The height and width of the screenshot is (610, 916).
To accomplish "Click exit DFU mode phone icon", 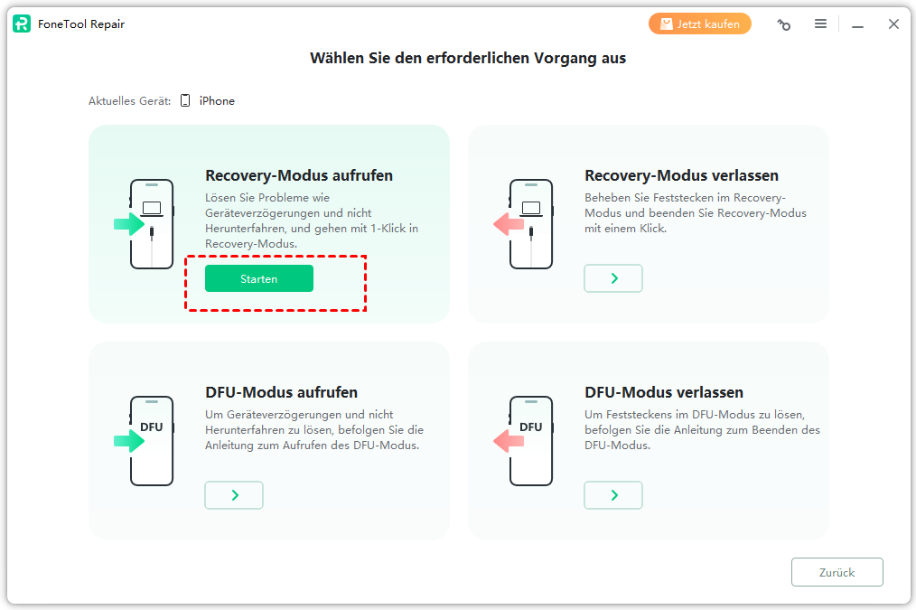I will (x=523, y=441).
